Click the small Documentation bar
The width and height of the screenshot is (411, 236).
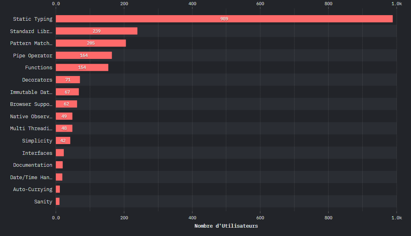click(x=59, y=165)
